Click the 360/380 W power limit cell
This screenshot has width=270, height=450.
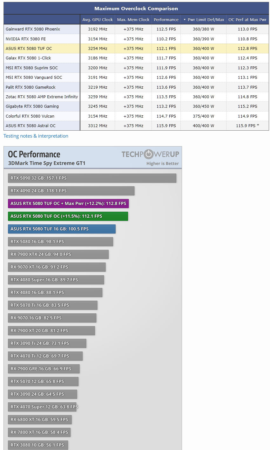[203, 29]
